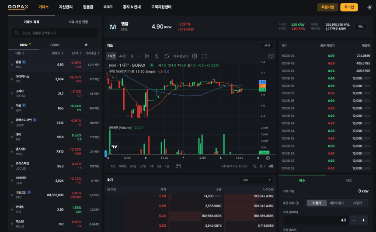
Task: Open the indicators fx button
Action: click(157, 56)
